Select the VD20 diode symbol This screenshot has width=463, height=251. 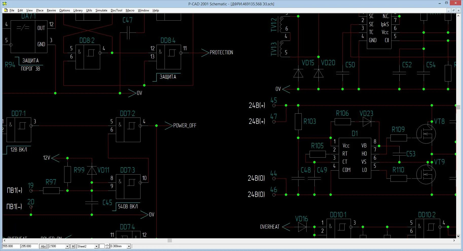(x=318, y=73)
